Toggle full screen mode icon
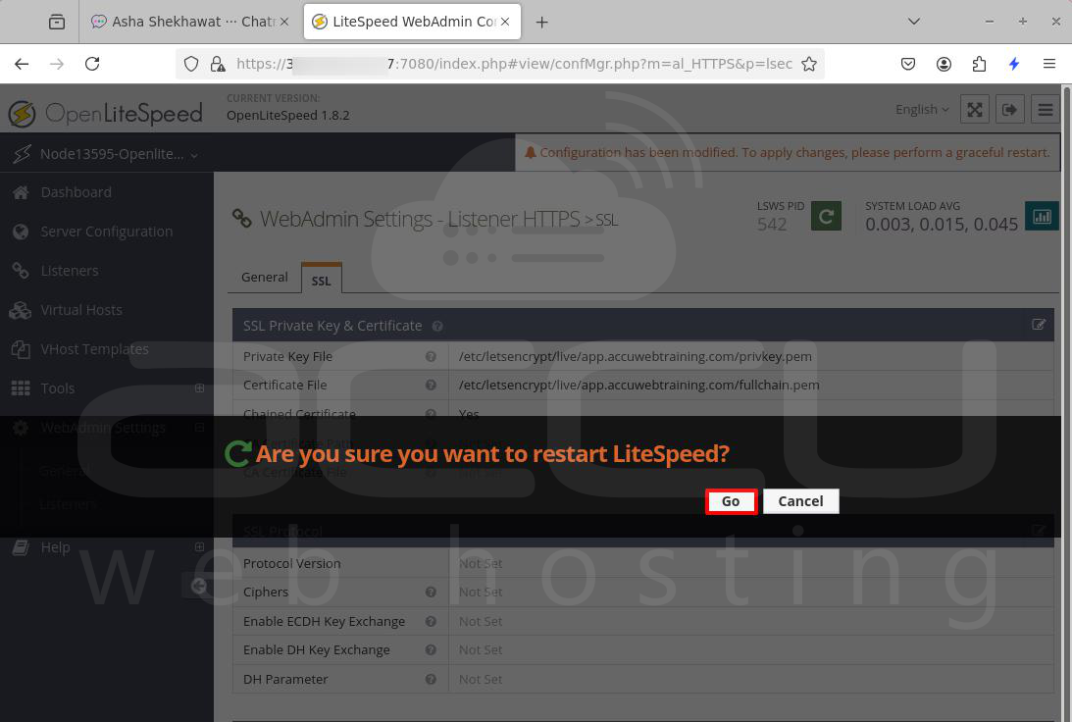The image size is (1072, 722). click(975, 110)
